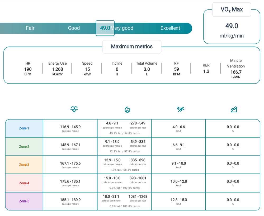Screen dimensions: 264x216
Task: Click the incline chart column icon
Action: (x=234, y=109)
